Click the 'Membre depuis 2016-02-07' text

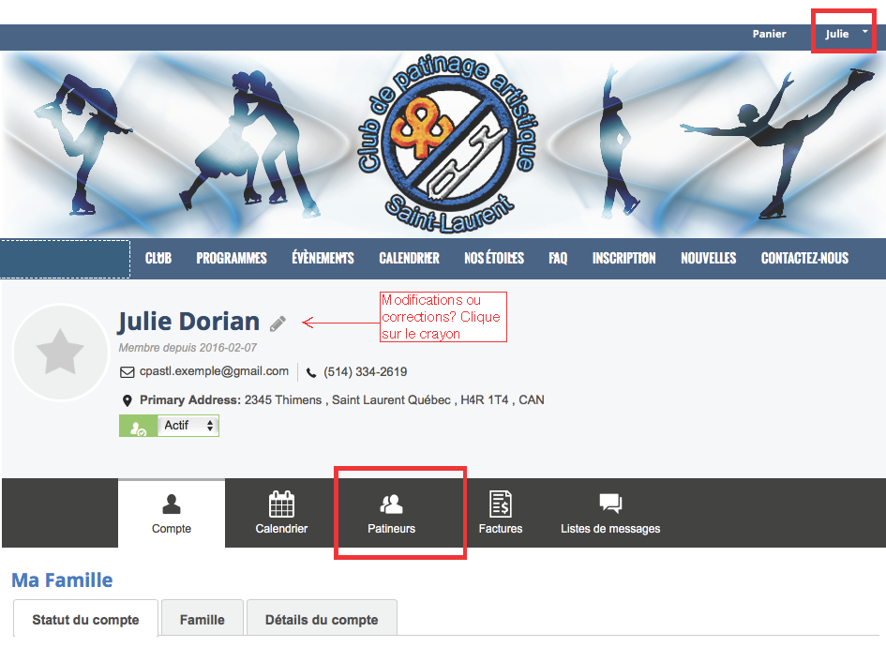click(188, 348)
